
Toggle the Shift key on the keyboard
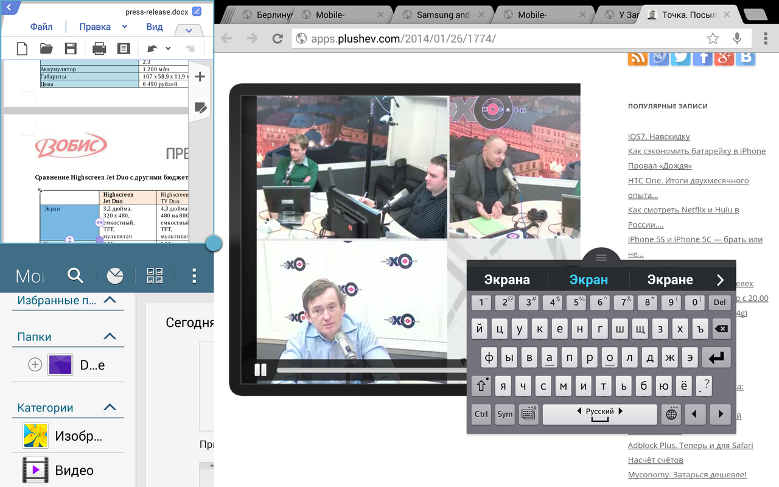coord(481,386)
